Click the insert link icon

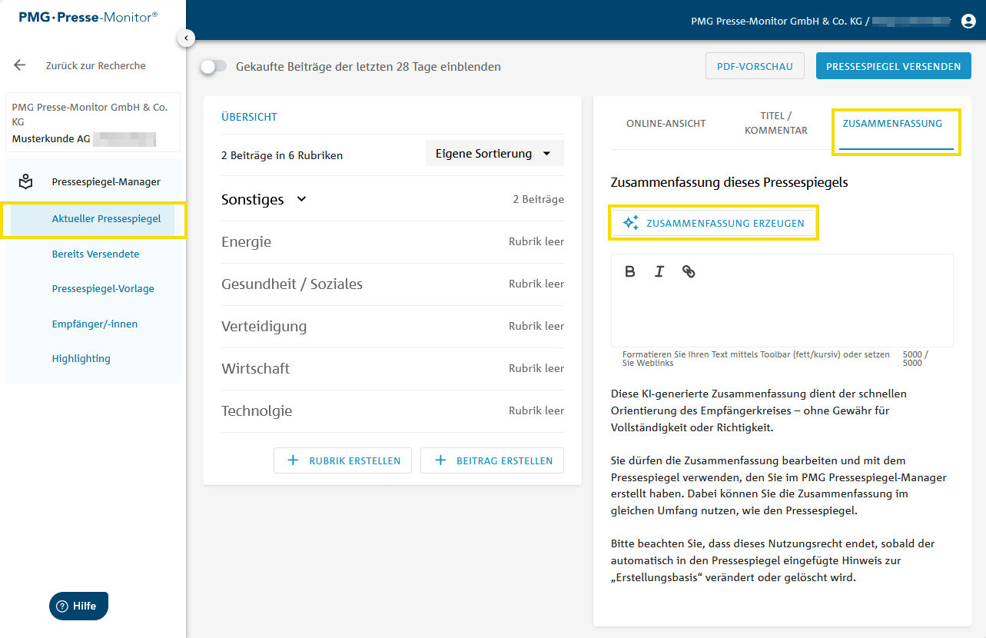pyautogui.click(x=689, y=271)
